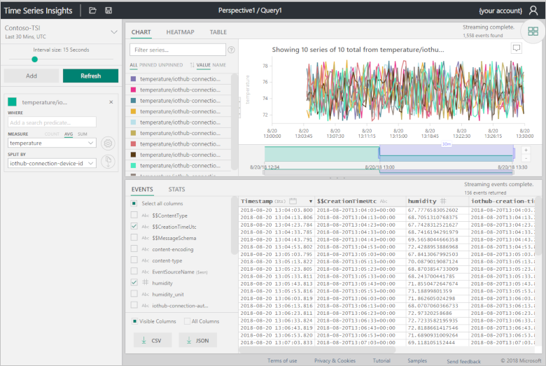Open the Terms of use link
The height and width of the screenshot is (366, 546).
(x=282, y=361)
